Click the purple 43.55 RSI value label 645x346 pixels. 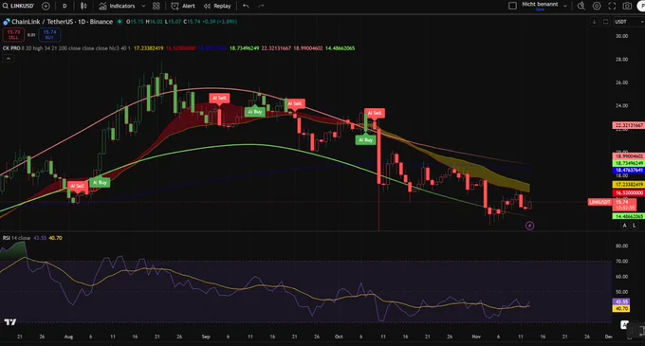(x=620, y=302)
